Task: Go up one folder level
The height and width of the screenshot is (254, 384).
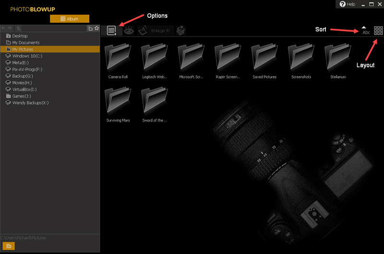Action: coord(18,28)
